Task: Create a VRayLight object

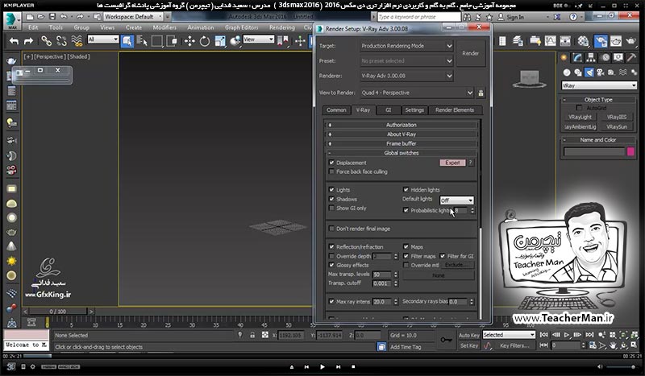Action: pyautogui.click(x=580, y=117)
